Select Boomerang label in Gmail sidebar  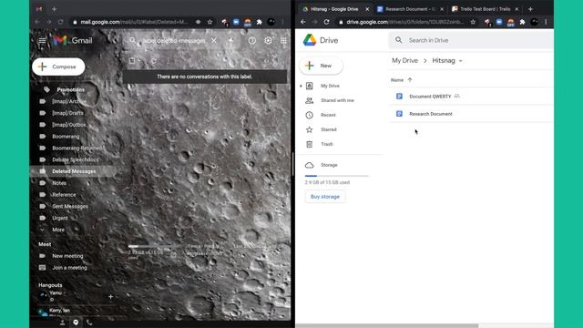66,137
